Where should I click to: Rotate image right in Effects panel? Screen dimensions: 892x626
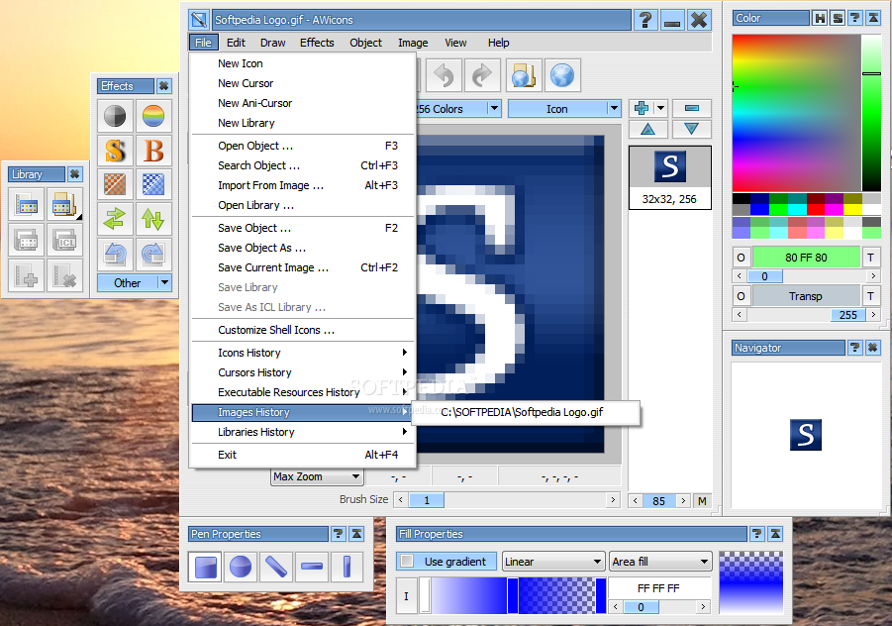coord(153,254)
